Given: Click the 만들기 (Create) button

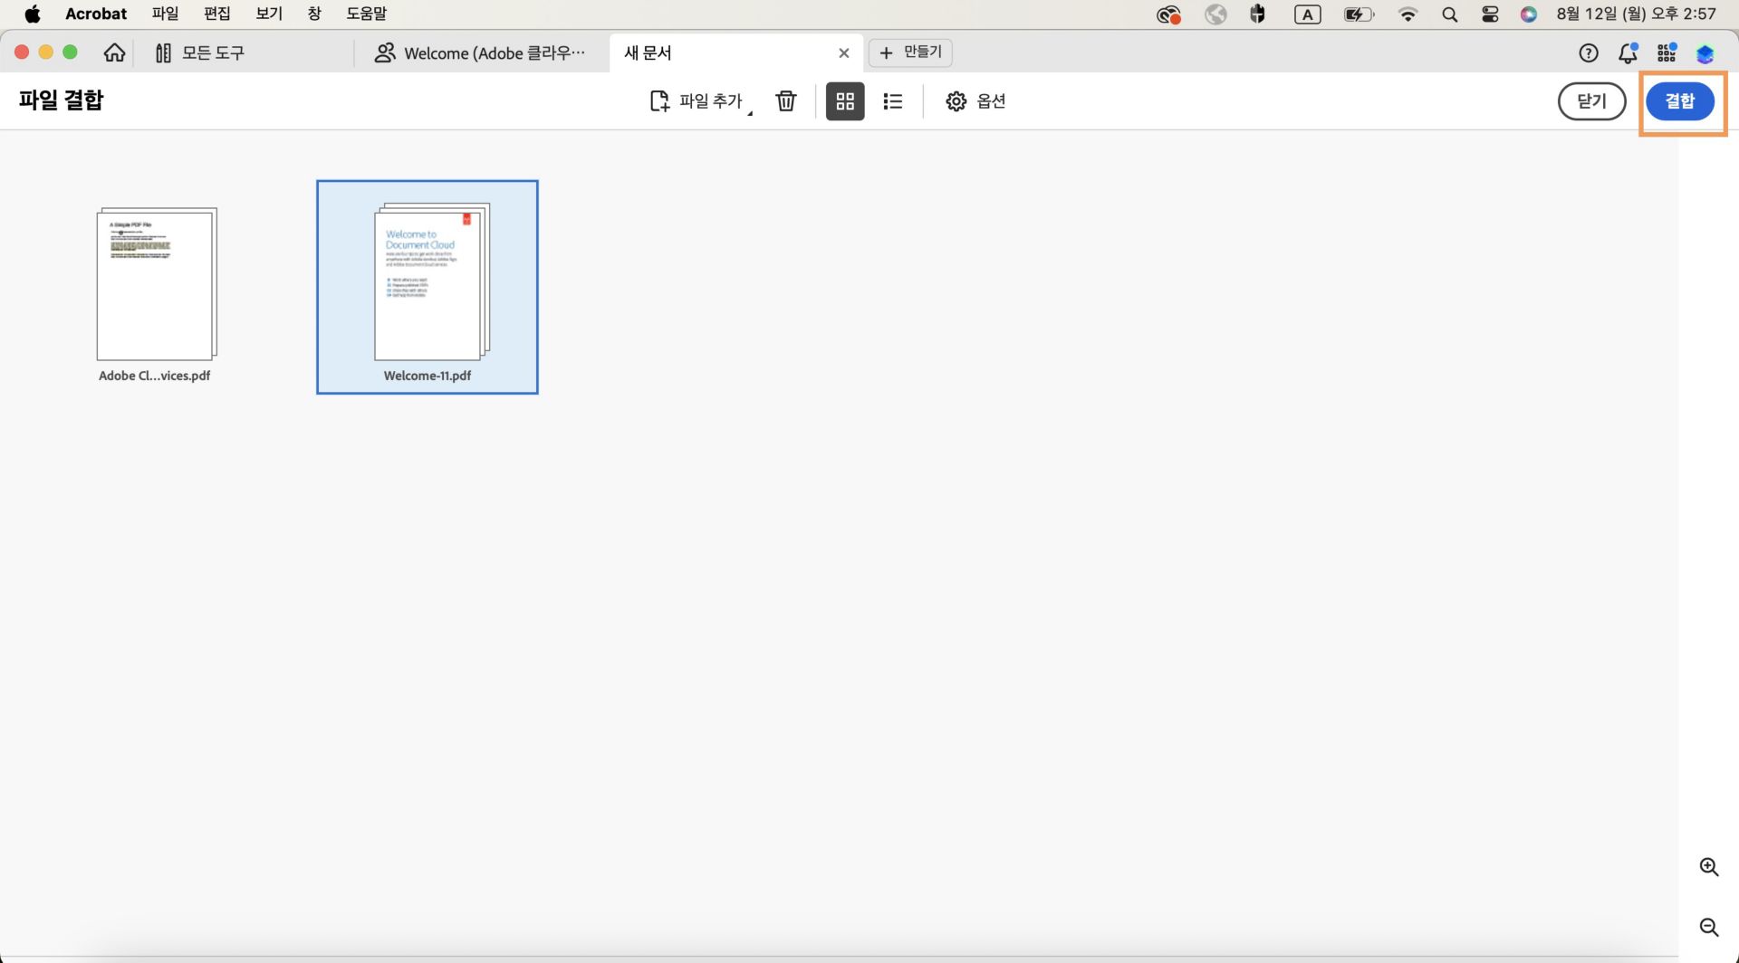Looking at the screenshot, I should point(910,52).
